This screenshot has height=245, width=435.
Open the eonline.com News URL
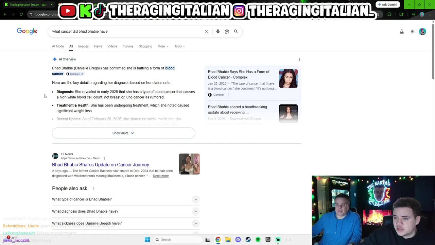(x=80, y=158)
